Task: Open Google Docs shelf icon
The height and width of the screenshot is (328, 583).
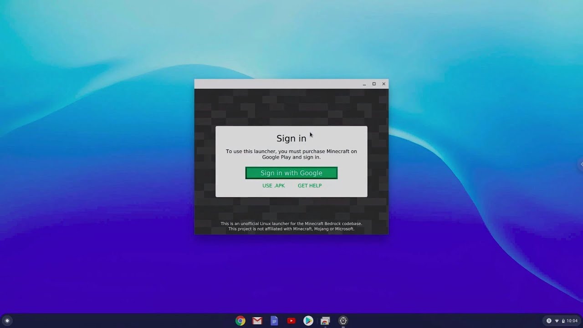Action: click(x=274, y=321)
